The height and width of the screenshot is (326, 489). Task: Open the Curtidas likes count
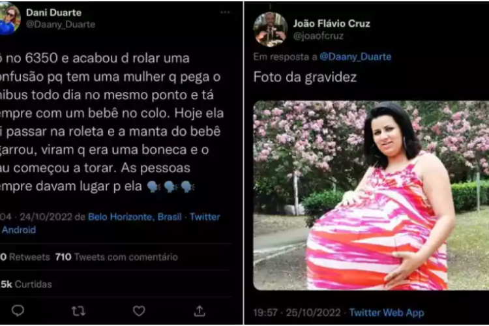click(x=26, y=284)
